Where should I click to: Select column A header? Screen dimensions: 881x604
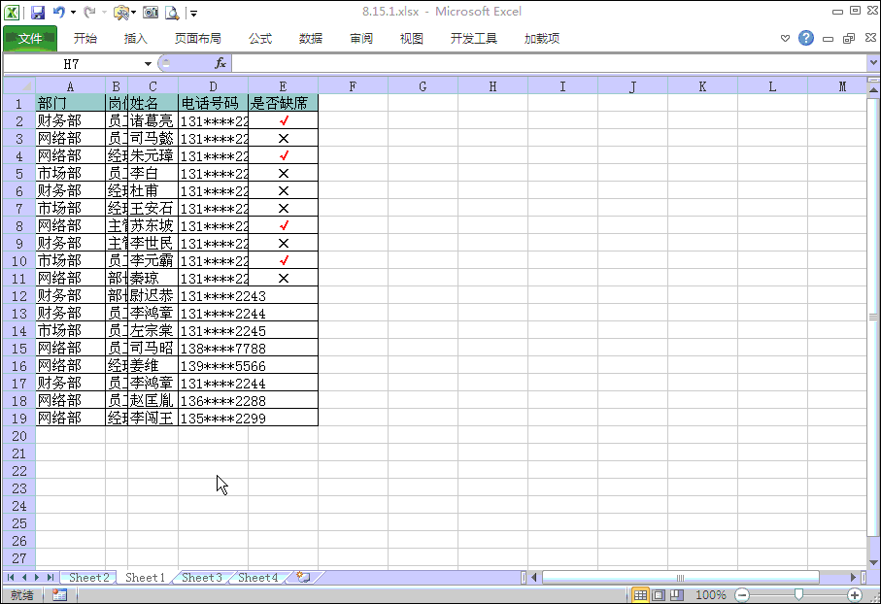70,86
